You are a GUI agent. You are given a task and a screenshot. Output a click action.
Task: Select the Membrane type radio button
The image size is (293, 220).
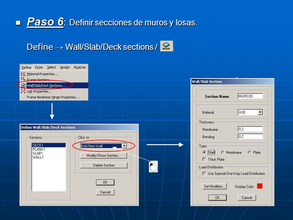click(x=222, y=152)
